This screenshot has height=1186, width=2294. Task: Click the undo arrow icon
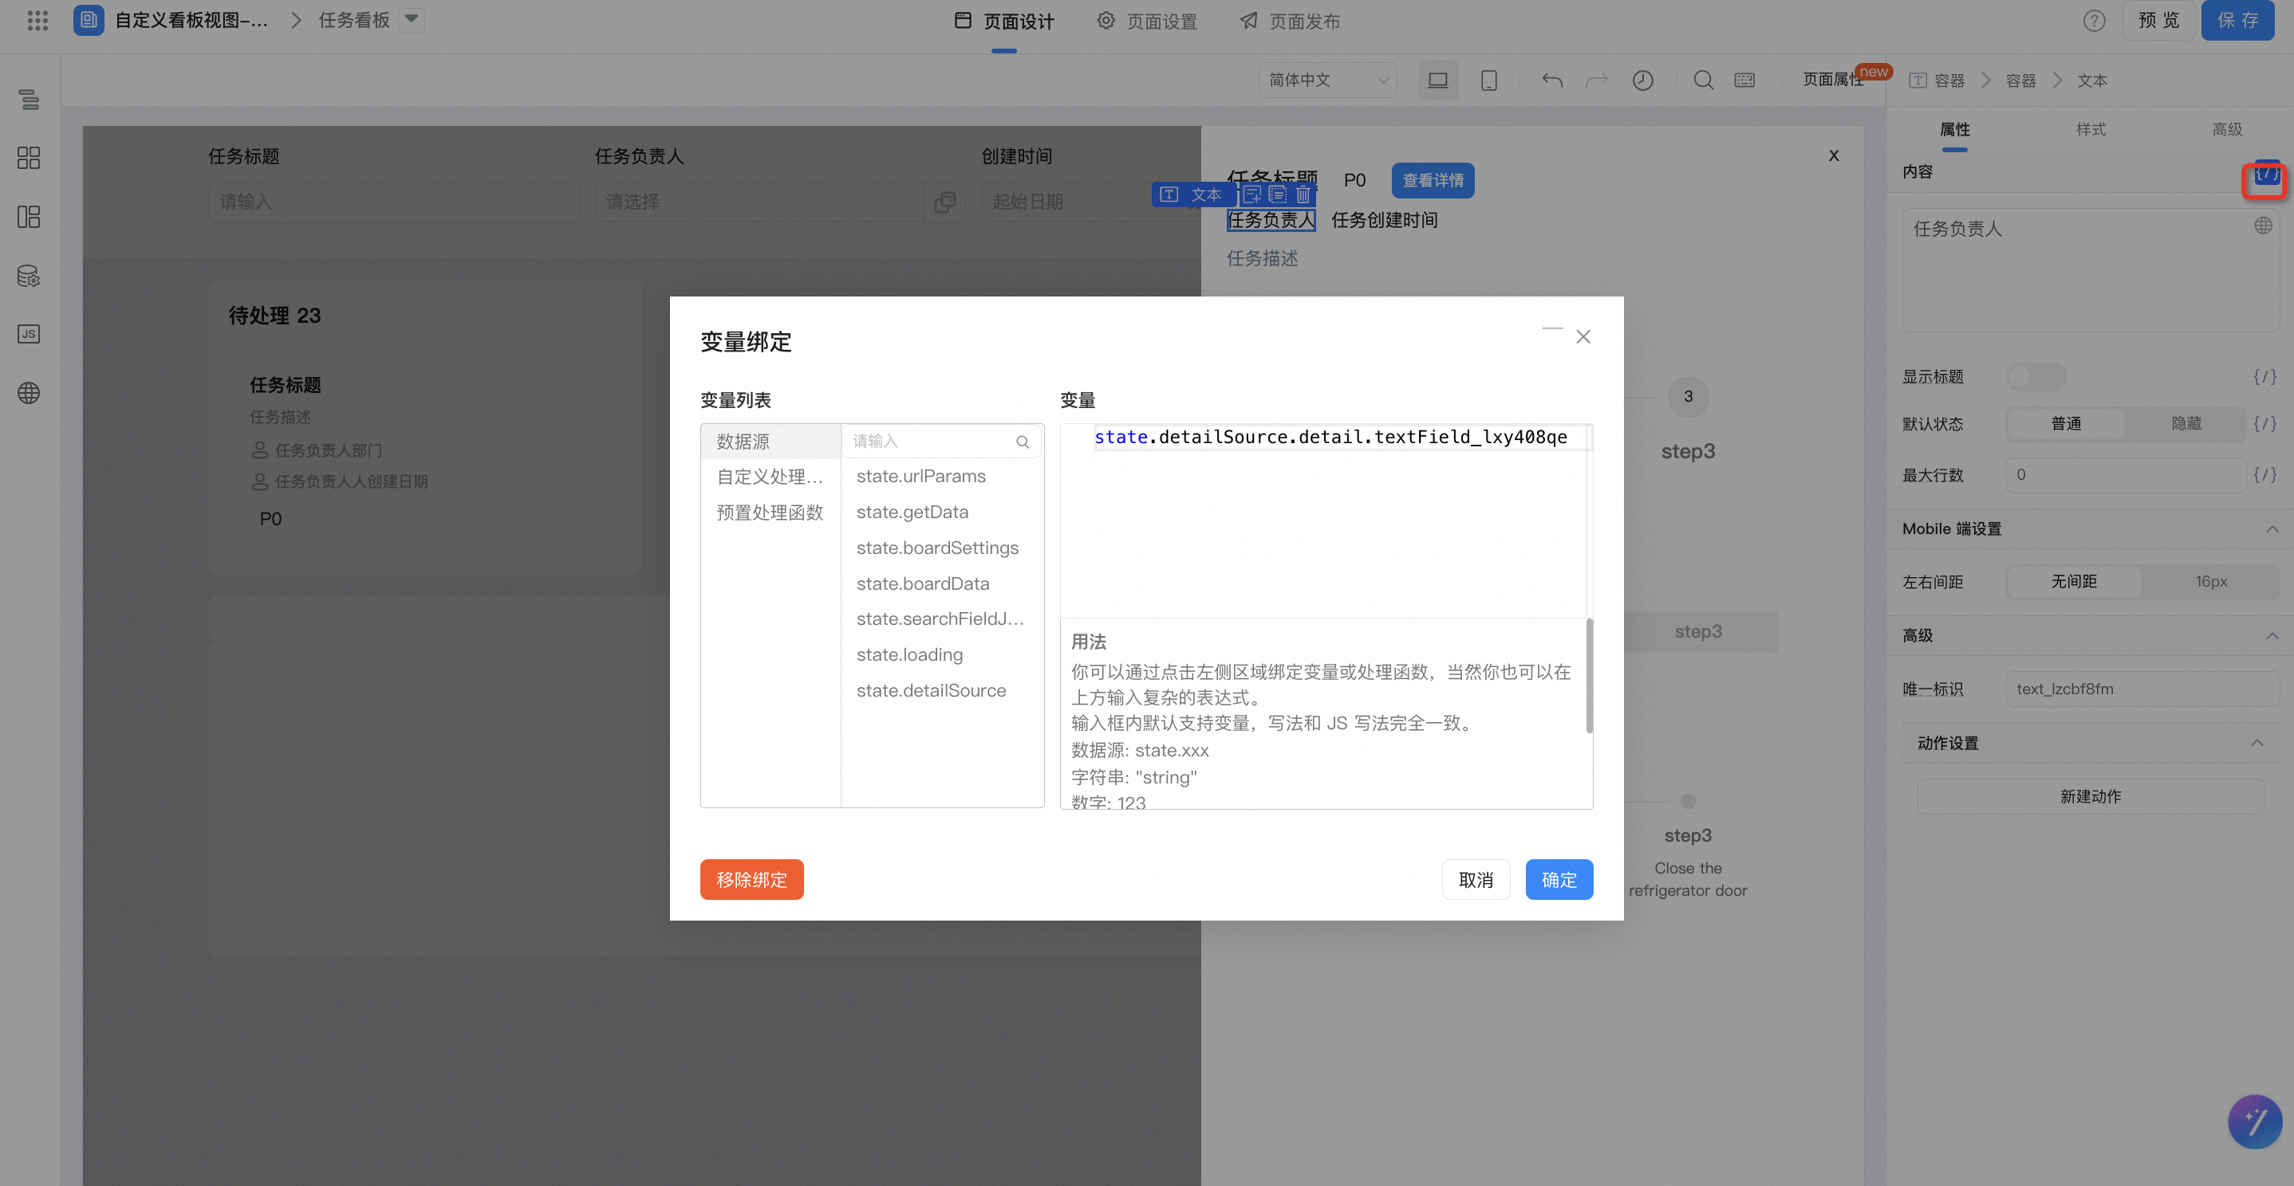pos(1552,81)
